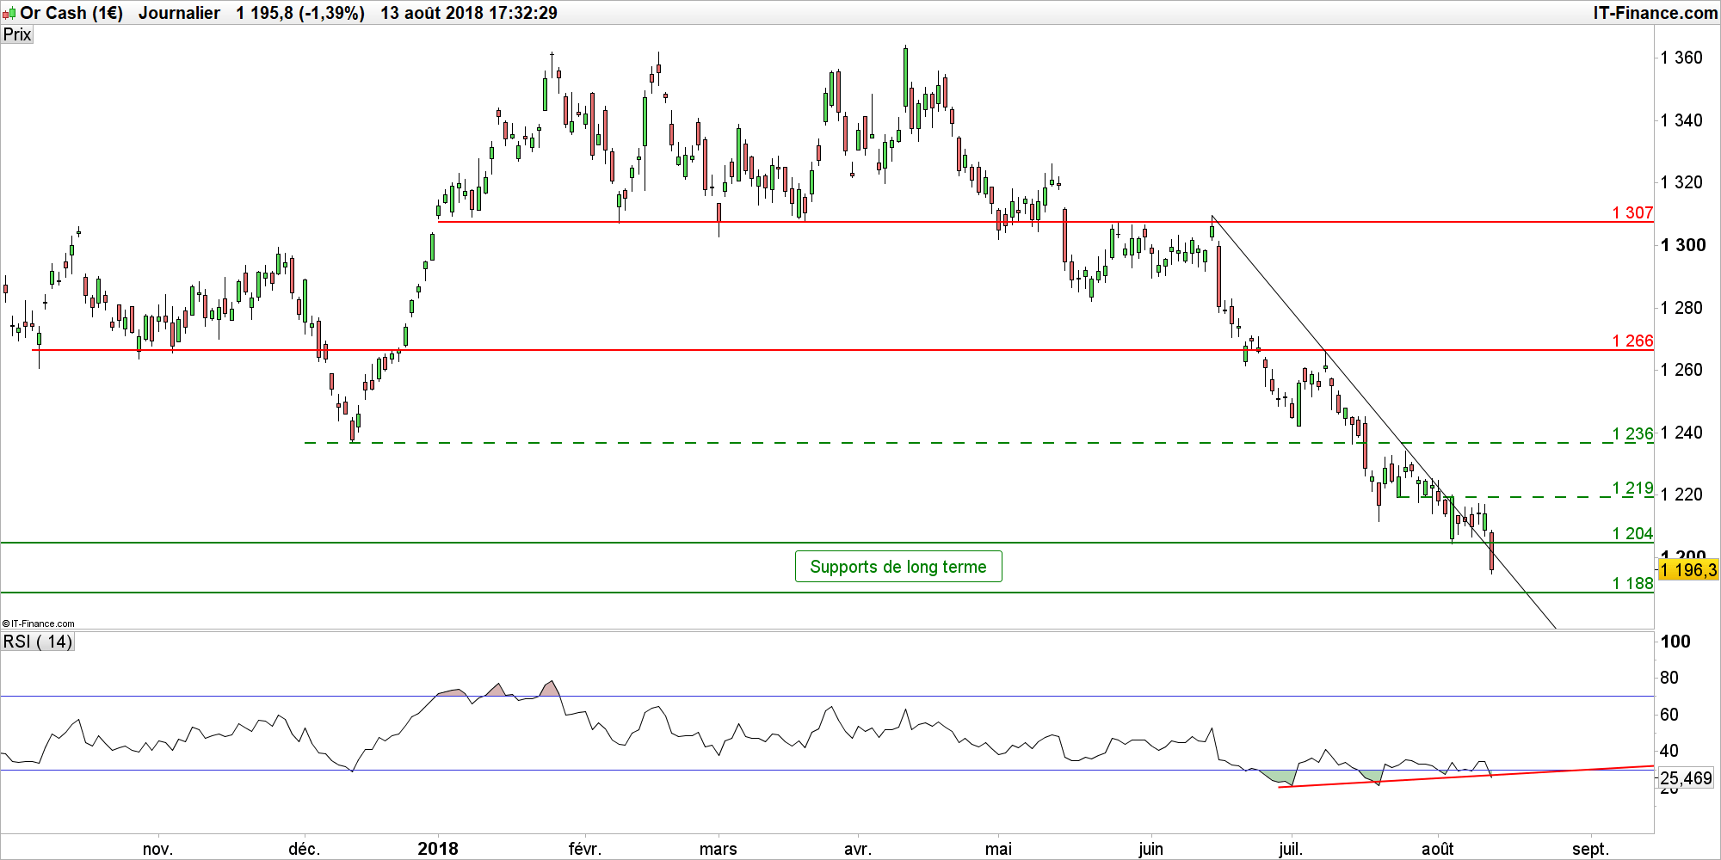Open the IT-Finance.com link at top right

[x=1655, y=13]
